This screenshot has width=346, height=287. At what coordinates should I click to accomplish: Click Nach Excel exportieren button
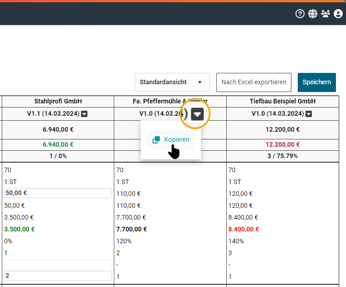(x=254, y=82)
